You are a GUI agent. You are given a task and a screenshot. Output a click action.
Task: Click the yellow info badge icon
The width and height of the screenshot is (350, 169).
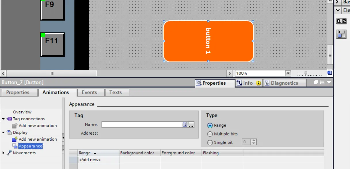(258, 83)
